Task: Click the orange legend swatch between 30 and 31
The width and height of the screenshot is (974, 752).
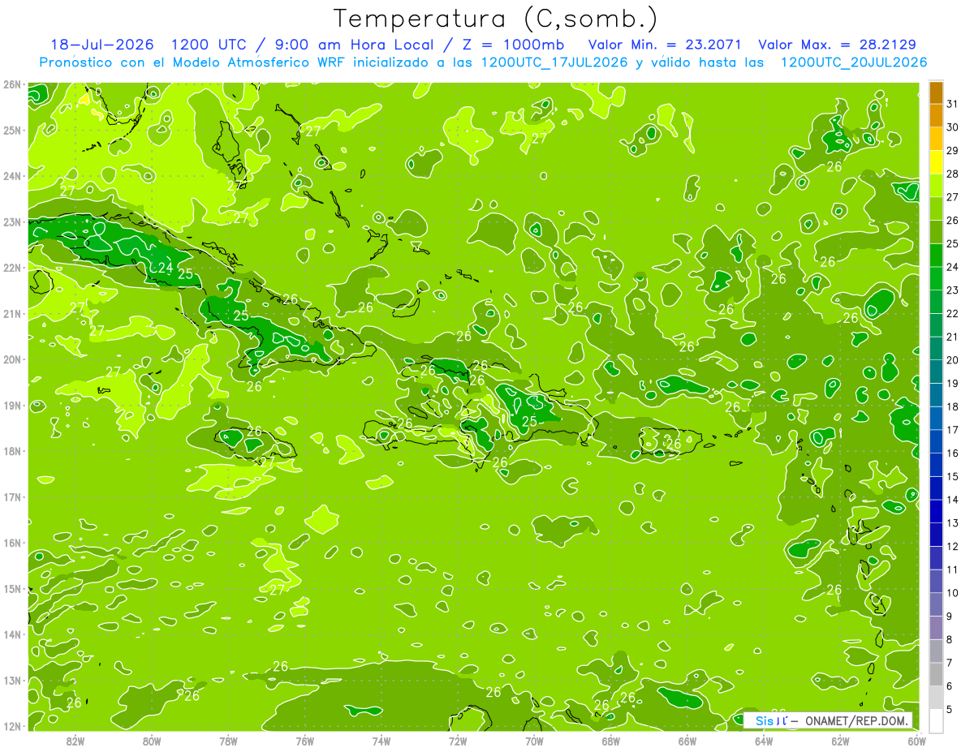Action: [x=936, y=116]
